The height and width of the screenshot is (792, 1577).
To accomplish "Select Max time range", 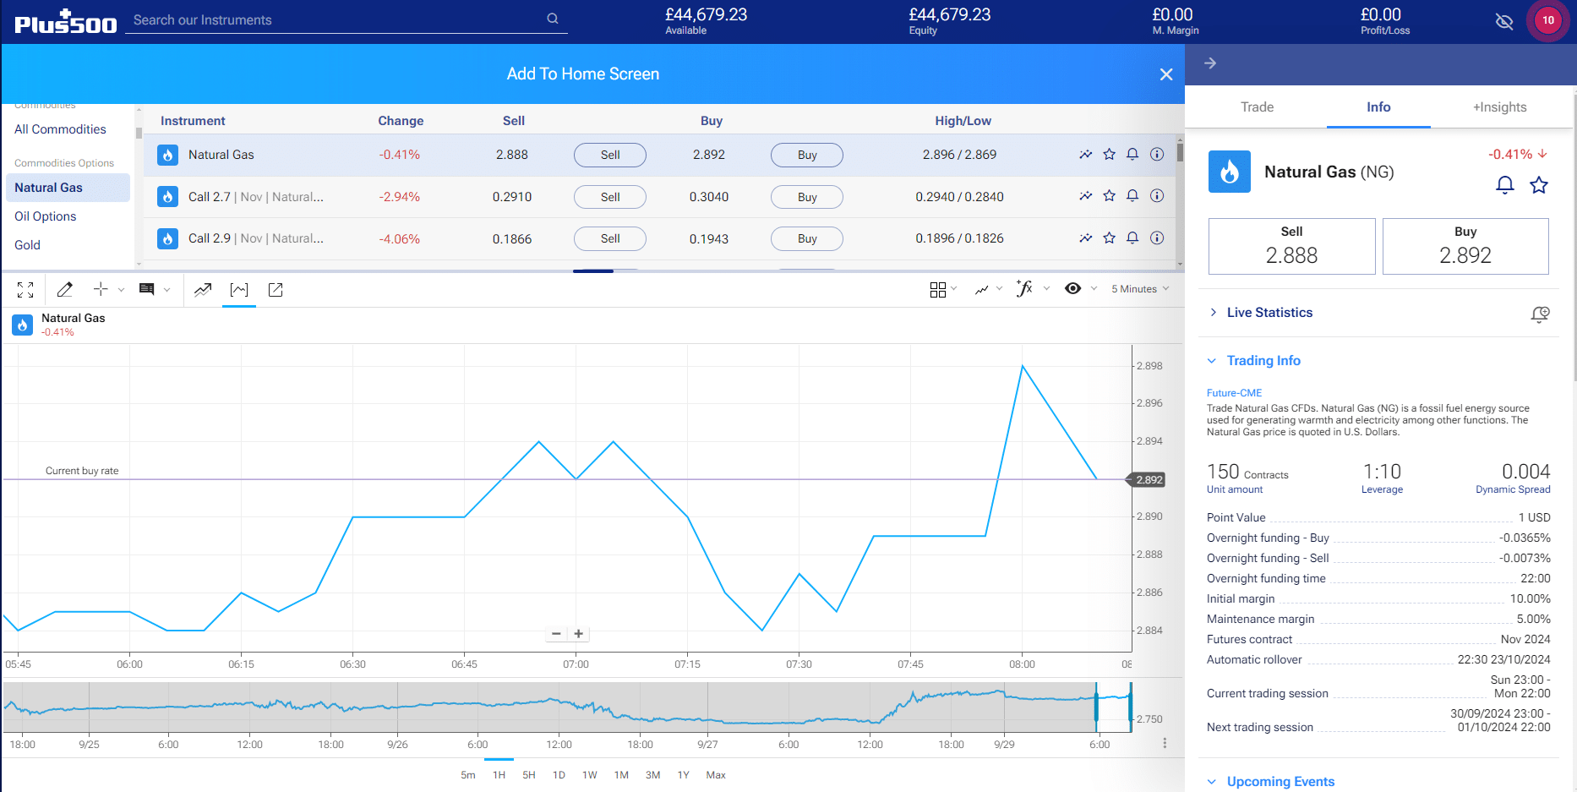I will [x=716, y=775].
